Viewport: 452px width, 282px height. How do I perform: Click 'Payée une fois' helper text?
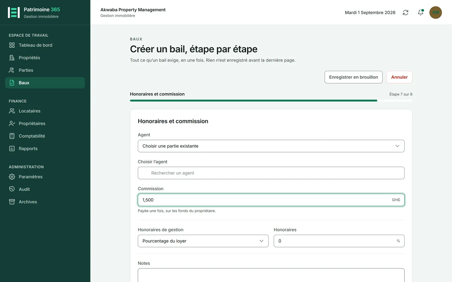pos(177,211)
